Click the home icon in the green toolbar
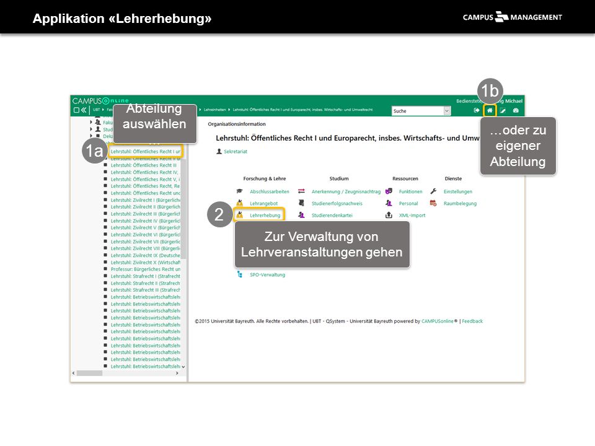The image size is (595, 446). click(490, 110)
